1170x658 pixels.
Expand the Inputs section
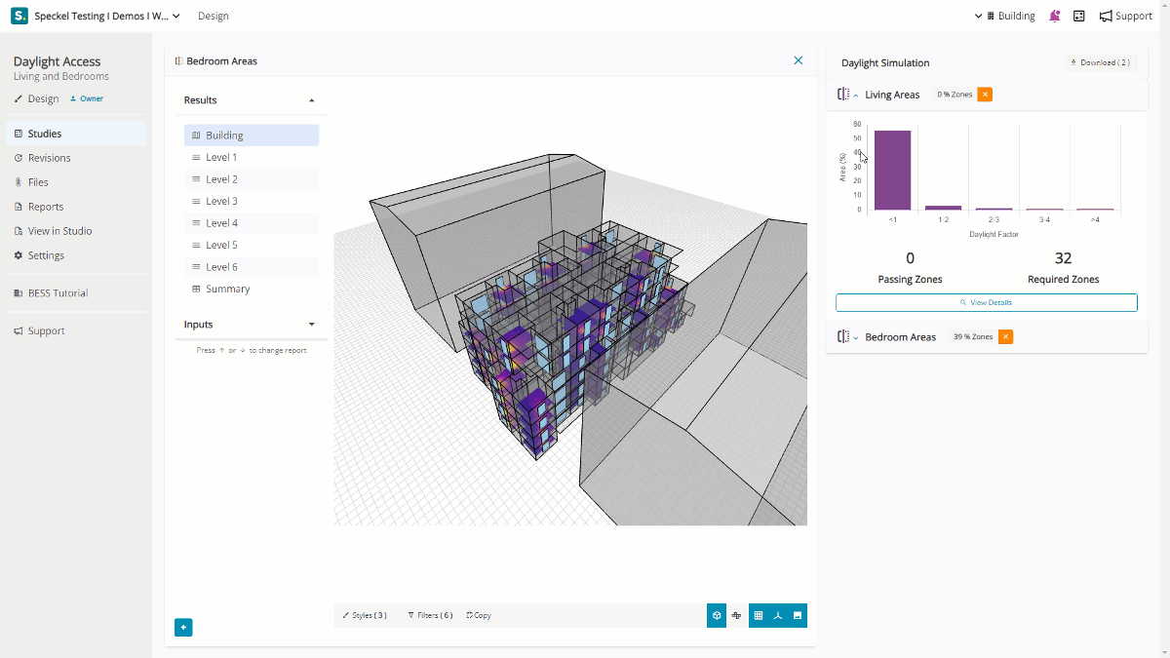(x=311, y=325)
